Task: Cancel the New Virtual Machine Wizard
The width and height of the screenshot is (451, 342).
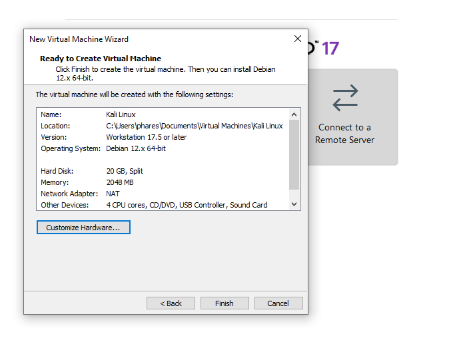Action: (x=278, y=303)
